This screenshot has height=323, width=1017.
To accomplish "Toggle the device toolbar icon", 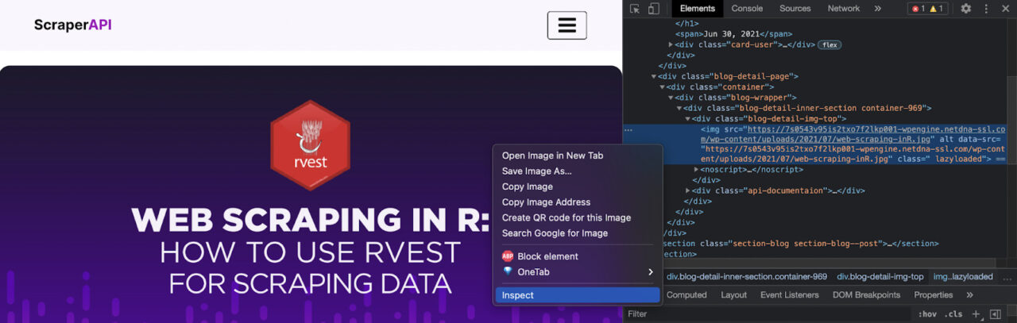I will tap(653, 9).
